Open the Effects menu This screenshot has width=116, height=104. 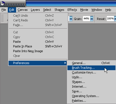pos(72,10)
